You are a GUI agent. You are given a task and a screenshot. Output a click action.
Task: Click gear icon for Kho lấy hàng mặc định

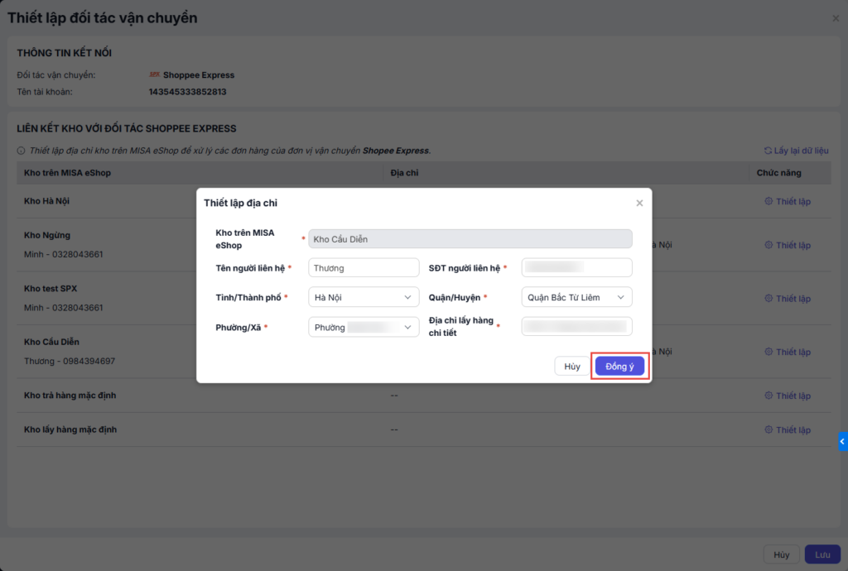(x=768, y=430)
